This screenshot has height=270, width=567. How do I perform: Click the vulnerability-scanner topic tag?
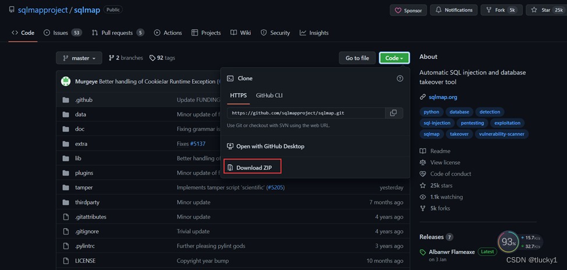click(x=502, y=134)
